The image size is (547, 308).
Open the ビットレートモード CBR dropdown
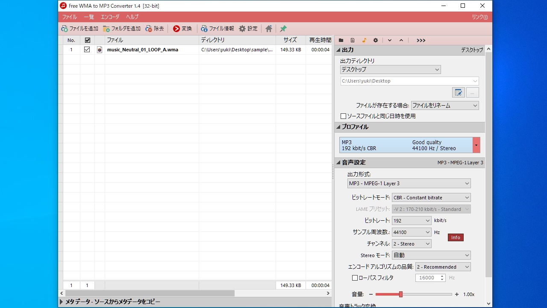tap(431, 198)
